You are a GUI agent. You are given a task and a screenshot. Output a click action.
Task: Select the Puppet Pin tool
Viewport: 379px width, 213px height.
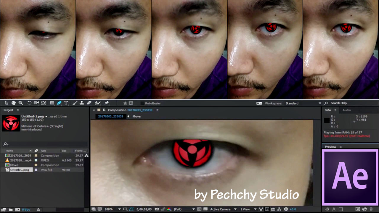[x=107, y=103]
